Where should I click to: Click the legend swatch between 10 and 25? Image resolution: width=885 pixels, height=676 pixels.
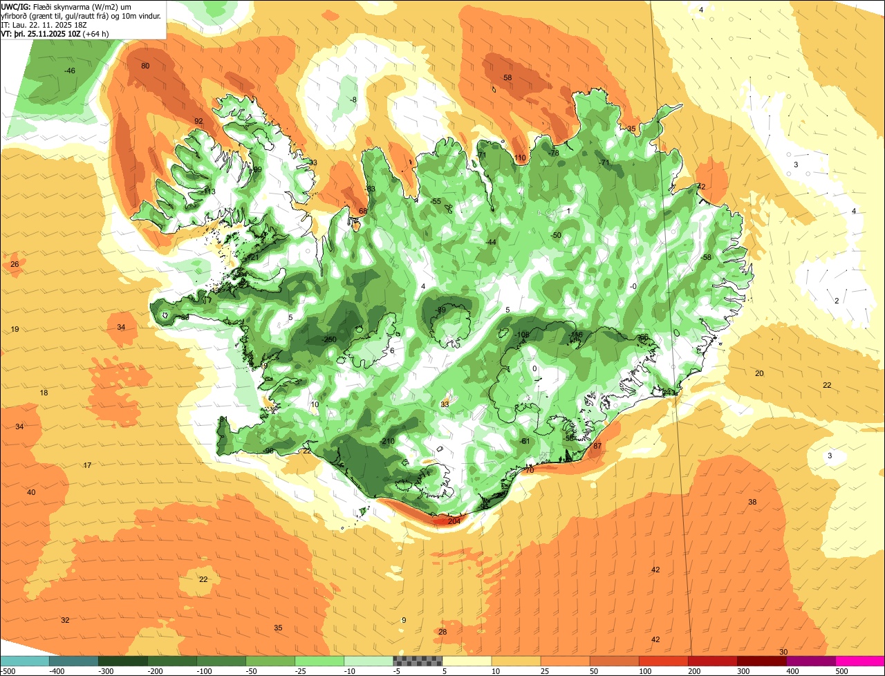coord(516,661)
